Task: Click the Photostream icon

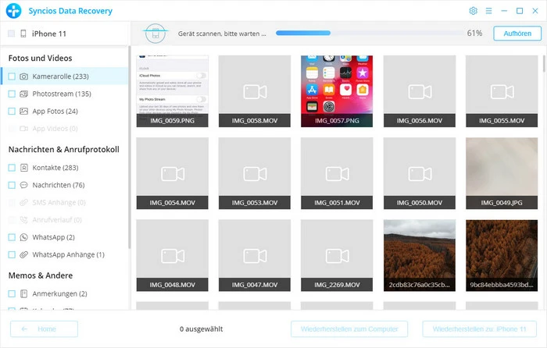Action: point(24,94)
